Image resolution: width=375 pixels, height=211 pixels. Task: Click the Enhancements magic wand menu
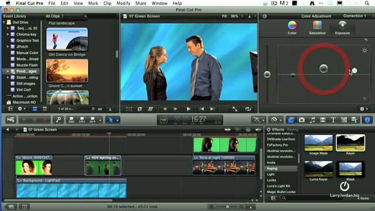coord(258,120)
